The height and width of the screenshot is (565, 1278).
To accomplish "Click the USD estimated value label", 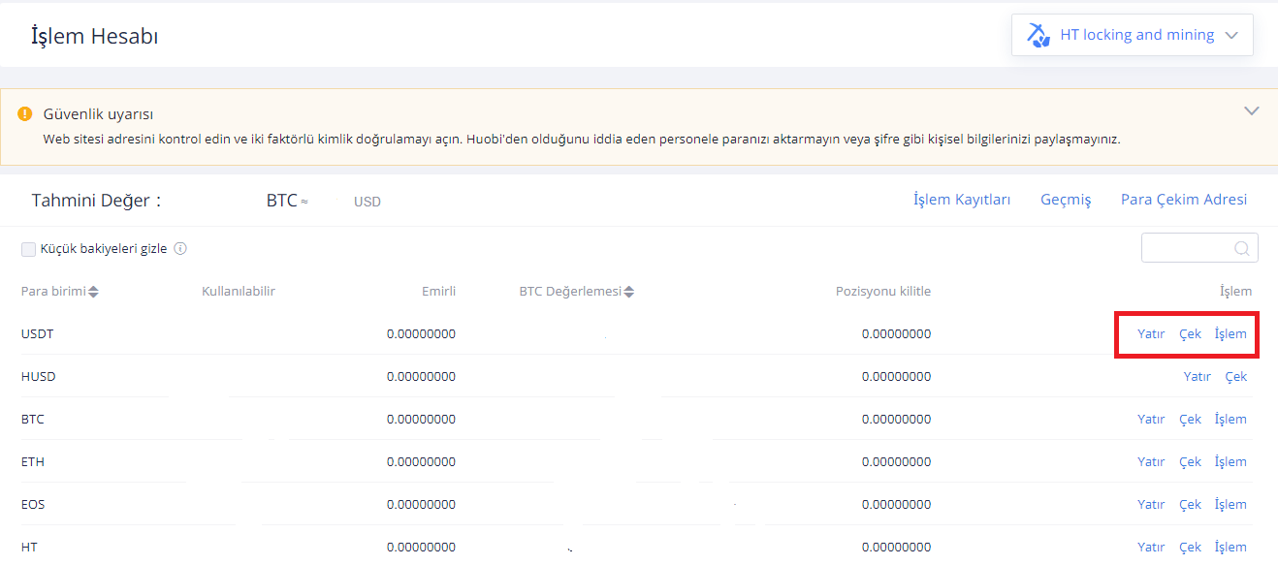I will (x=367, y=202).
